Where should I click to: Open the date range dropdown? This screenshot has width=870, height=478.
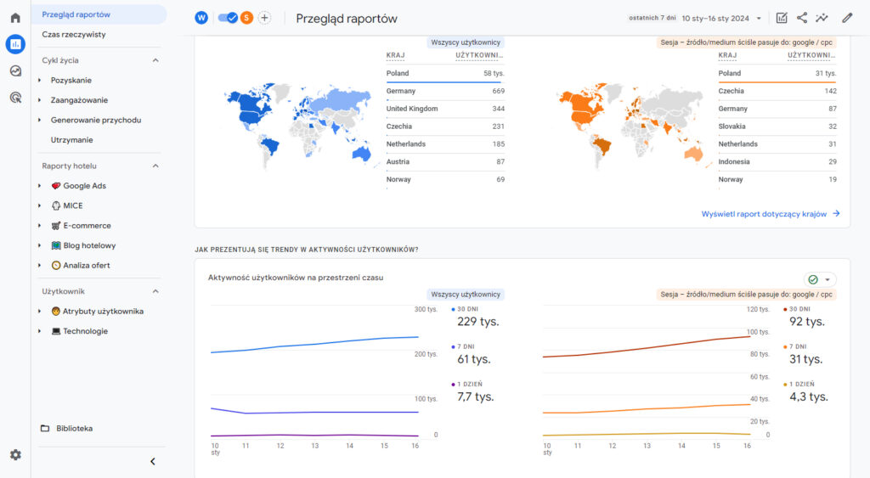pos(758,18)
